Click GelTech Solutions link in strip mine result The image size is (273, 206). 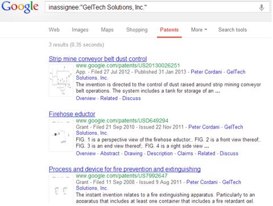[x=236, y=72]
